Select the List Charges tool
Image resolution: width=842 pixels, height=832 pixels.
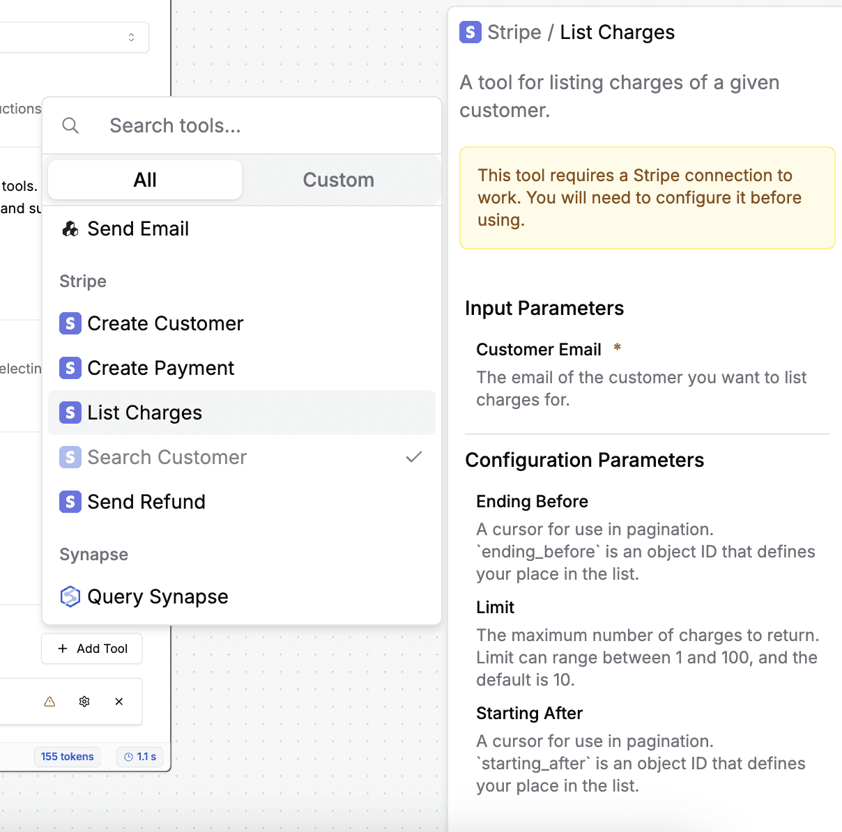click(x=242, y=413)
